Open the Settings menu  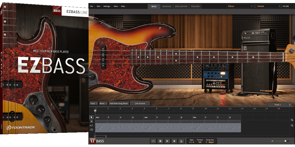[x=107, y=6]
